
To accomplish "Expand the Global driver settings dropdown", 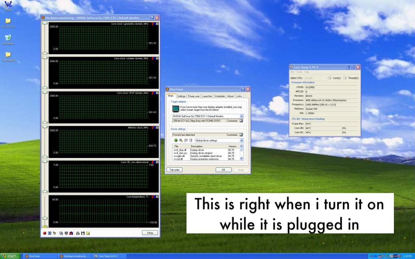I will (x=241, y=141).
